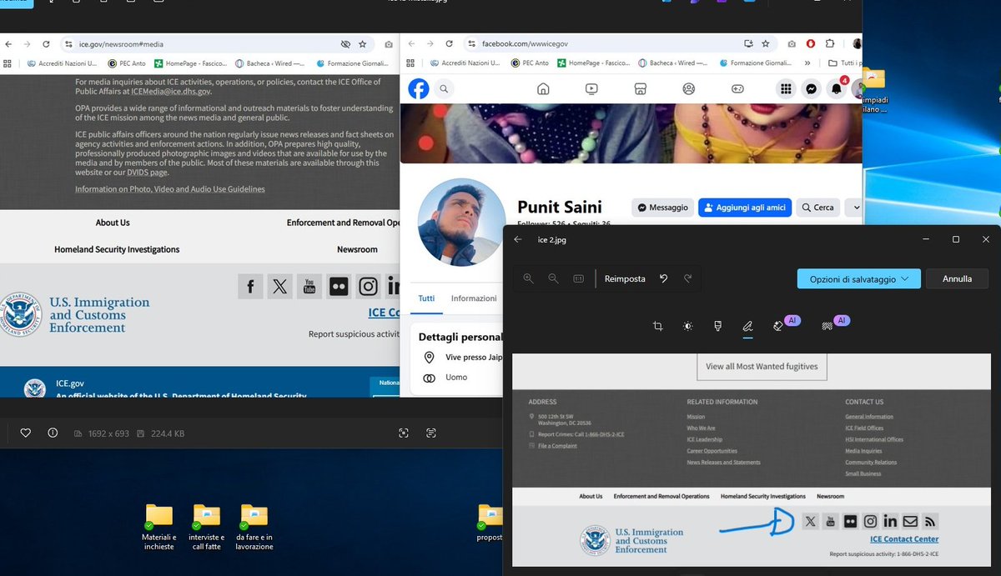This screenshot has width=1001, height=576.
Task: Click ICEMedia@ice.dhs.gov email link
Action: (171, 92)
